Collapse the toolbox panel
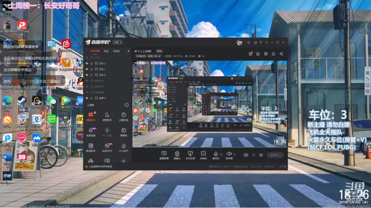This screenshot has width=371, height=208. (127, 105)
